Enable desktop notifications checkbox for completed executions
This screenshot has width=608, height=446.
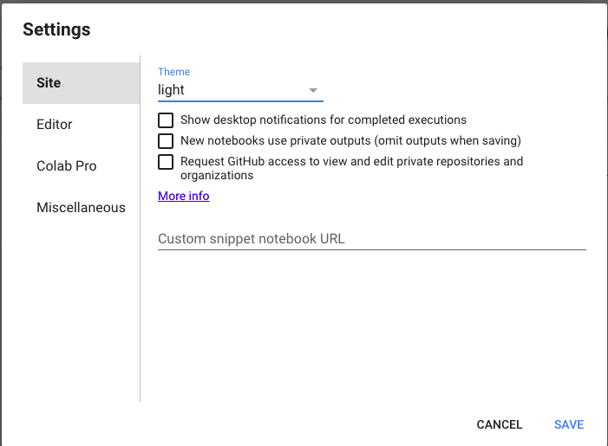tap(166, 120)
